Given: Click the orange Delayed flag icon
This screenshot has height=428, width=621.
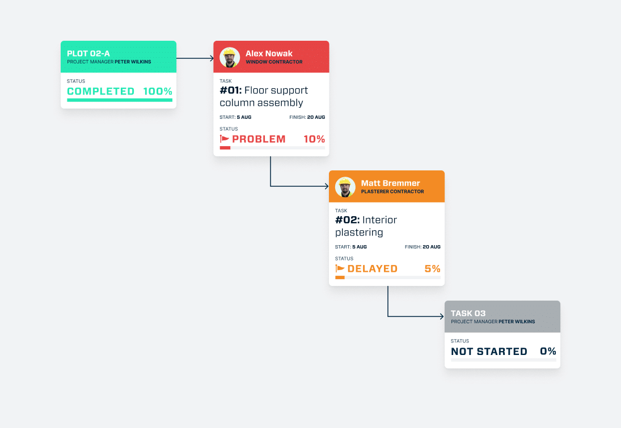Looking at the screenshot, I should pos(340,269).
